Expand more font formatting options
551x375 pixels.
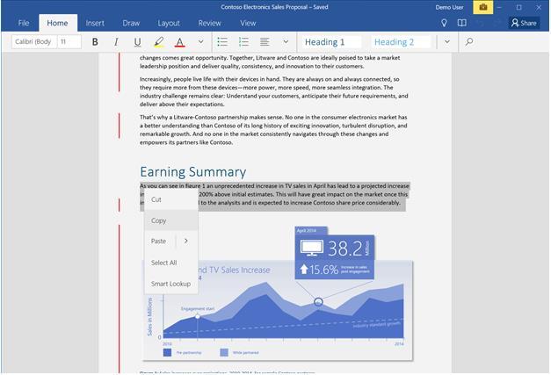[200, 42]
